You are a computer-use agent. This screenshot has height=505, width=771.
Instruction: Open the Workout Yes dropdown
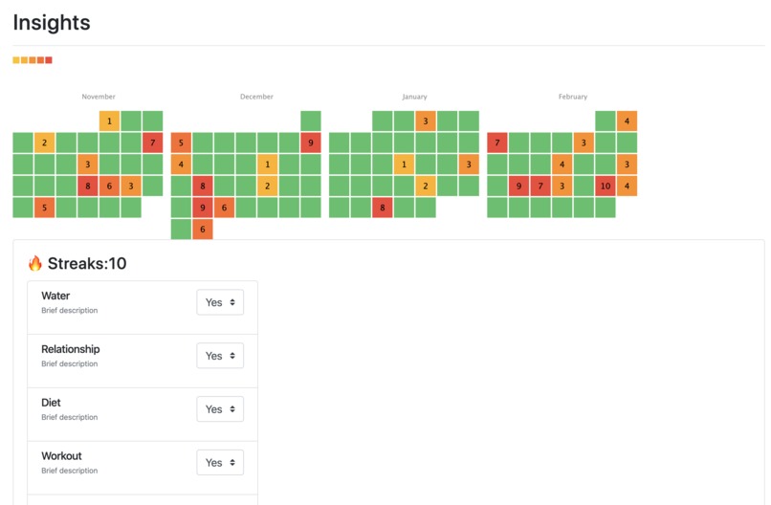pos(220,462)
